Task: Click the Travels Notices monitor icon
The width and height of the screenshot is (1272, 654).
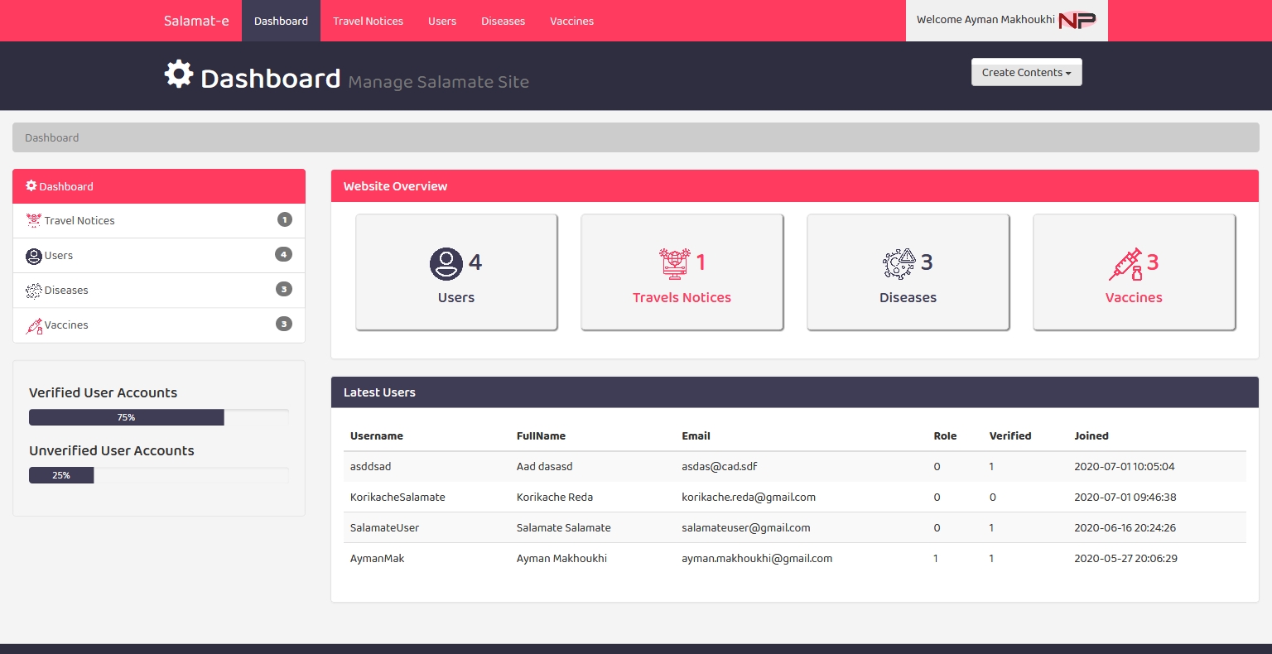Action: click(674, 263)
